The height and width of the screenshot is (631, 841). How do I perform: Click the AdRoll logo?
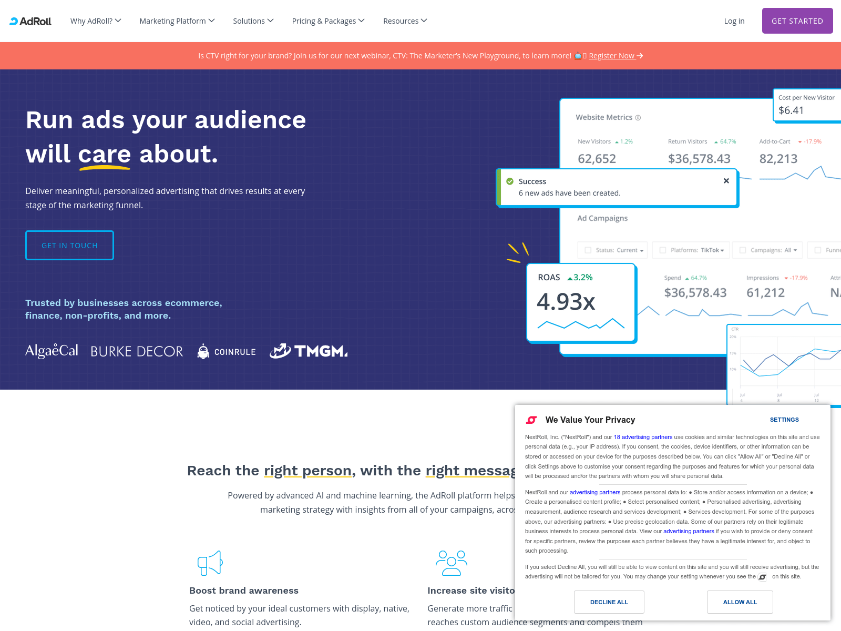point(30,21)
